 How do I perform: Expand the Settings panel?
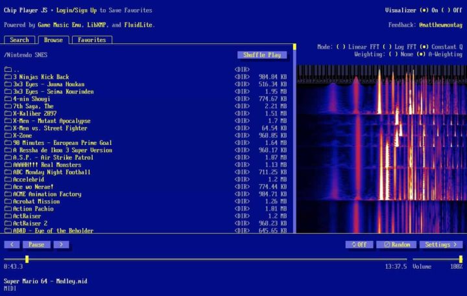(x=440, y=245)
